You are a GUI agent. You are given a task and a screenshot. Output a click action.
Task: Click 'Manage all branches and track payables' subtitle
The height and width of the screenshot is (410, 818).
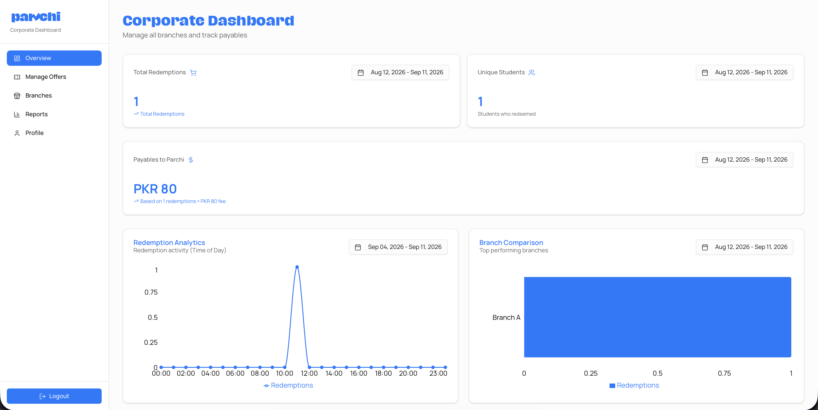click(185, 35)
